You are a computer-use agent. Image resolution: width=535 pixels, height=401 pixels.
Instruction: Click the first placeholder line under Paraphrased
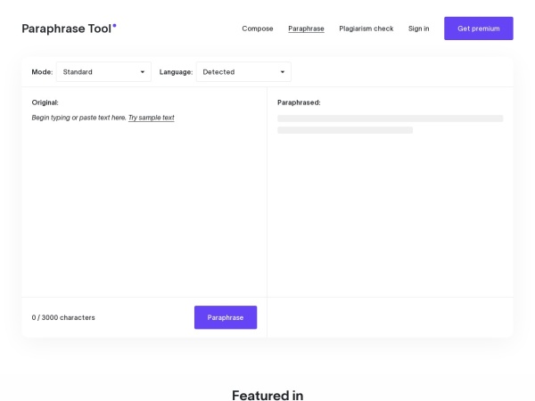(390, 118)
